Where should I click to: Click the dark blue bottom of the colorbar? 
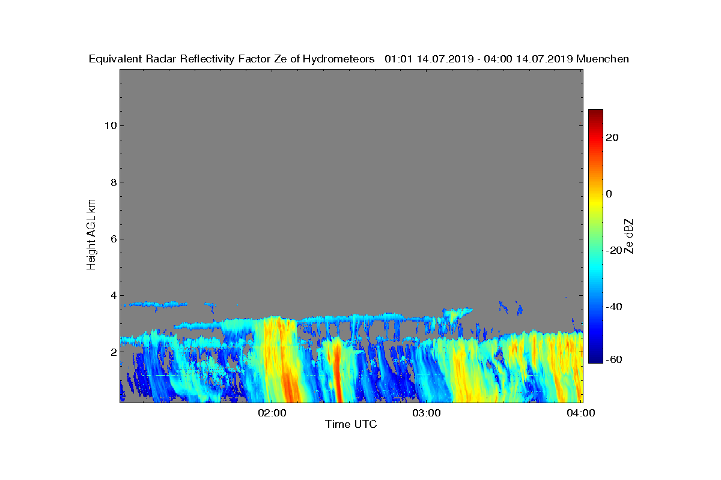click(x=595, y=359)
